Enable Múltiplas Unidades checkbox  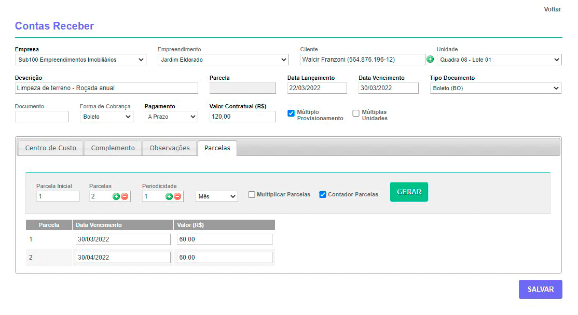(x=356, y=113)
